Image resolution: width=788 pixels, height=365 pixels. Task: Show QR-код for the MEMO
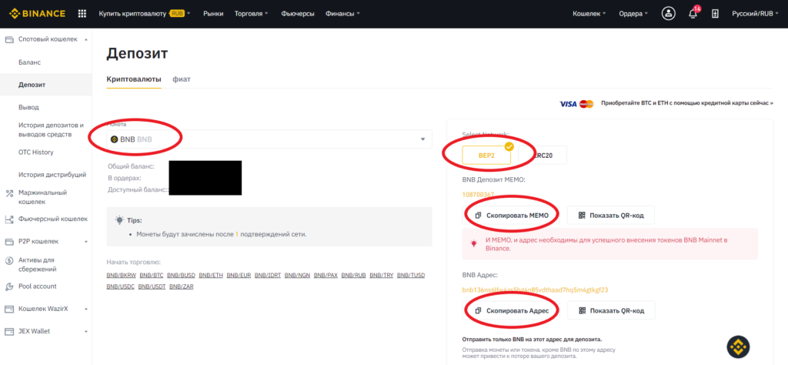tap(611, 215)
